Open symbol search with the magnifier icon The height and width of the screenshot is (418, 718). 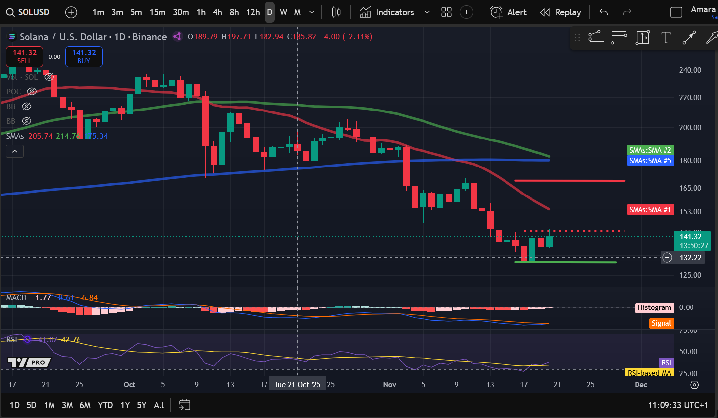click(10, 12)
